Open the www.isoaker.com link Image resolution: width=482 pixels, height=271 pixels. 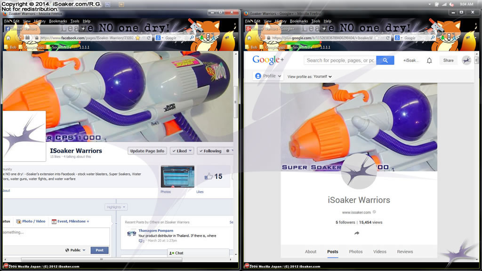point(356,212)
